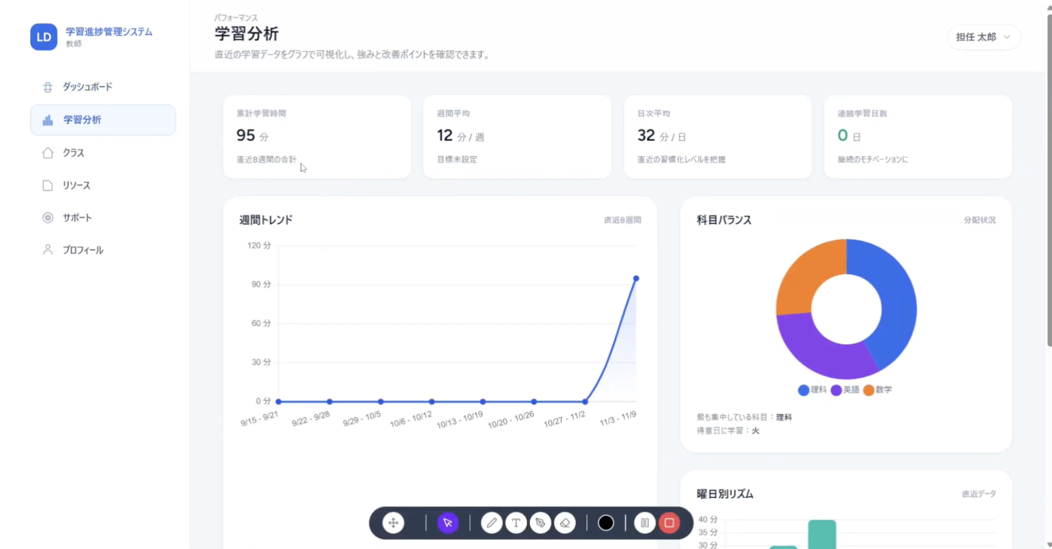Select the highlighter marker tool
Image resolution: width=1052 pixels, height=549 pixels.
click(541, 523)
